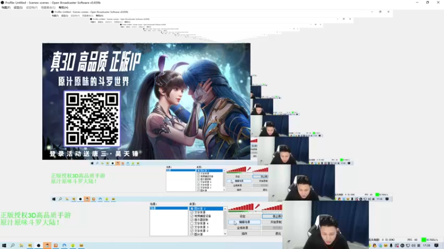
Task: Click the 17:38 clock in system tray
Action: [427, 246]
